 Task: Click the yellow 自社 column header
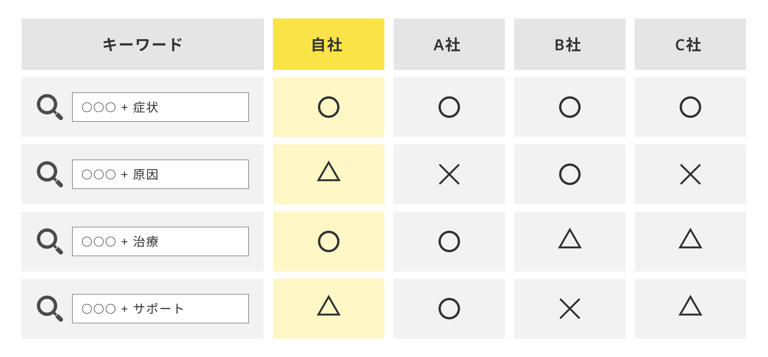click(329, 44)
